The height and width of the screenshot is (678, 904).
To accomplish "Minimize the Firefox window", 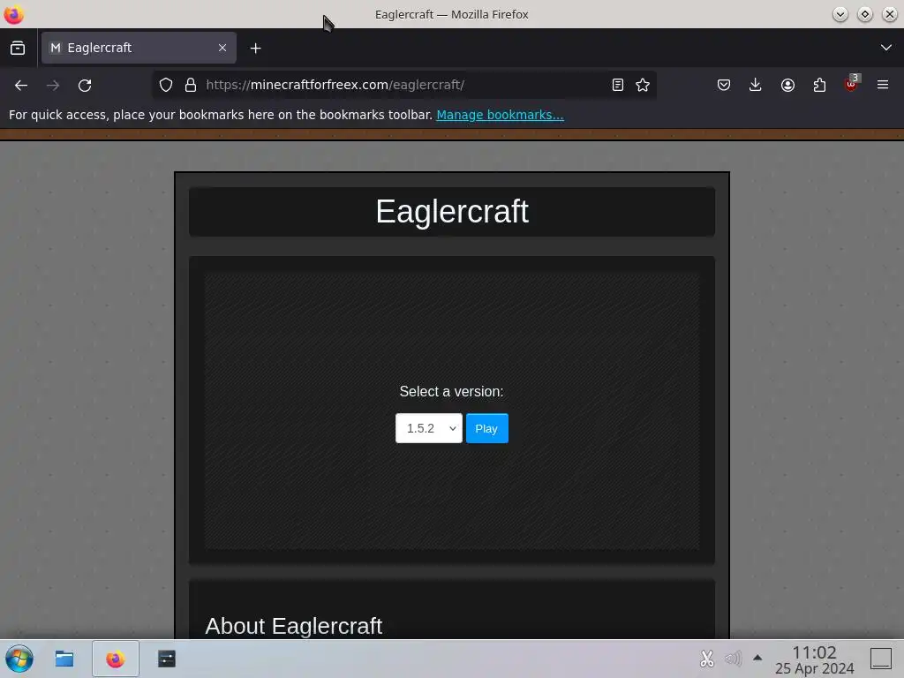I will [x=840, y=14].
